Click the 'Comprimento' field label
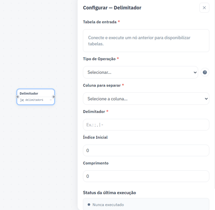Screen dimensions: 215x210 coord(96,163)
